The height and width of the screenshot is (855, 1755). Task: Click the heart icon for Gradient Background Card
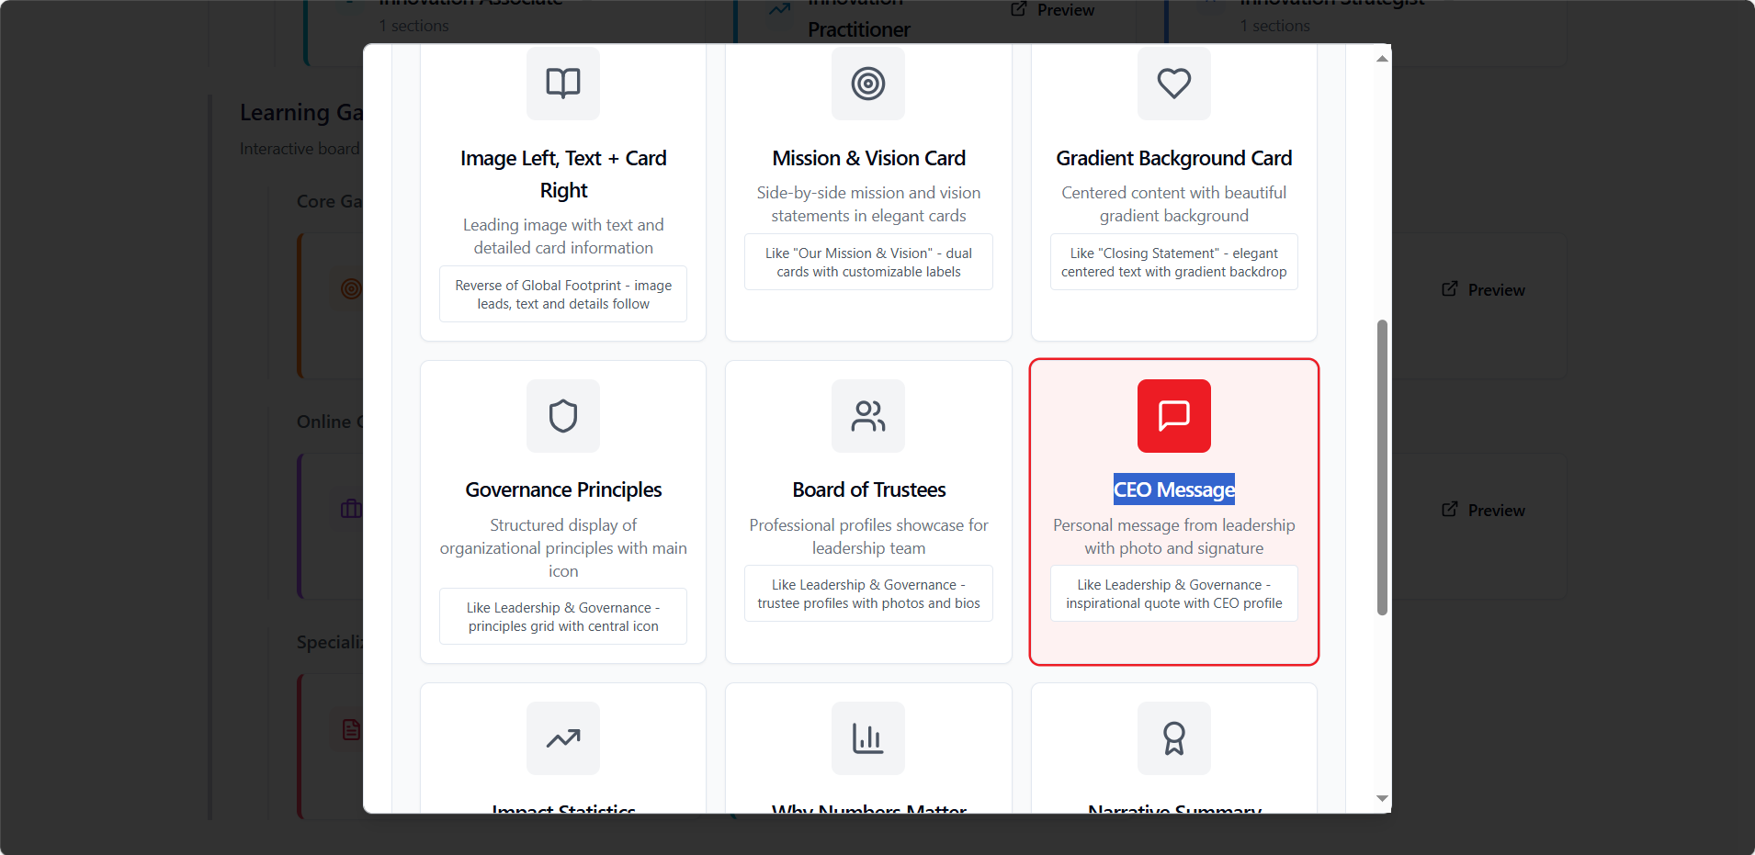[x=1173, y=84]
